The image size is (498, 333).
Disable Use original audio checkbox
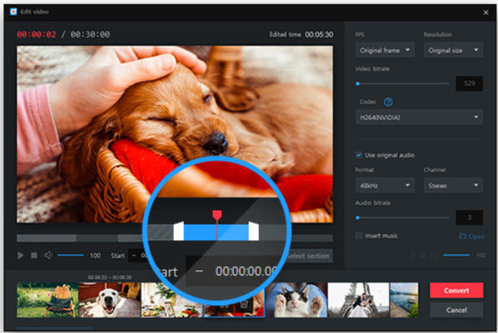tap(359, 155)
